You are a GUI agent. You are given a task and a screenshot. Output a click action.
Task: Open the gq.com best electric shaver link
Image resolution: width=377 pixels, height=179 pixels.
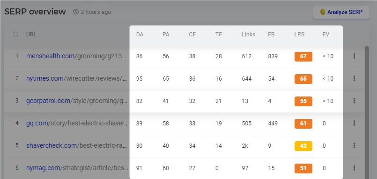(77, 123)
